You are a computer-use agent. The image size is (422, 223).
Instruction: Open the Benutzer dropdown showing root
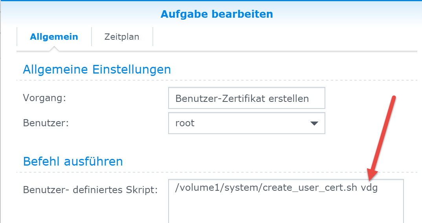pyautogui.click(x=246, y=123)
